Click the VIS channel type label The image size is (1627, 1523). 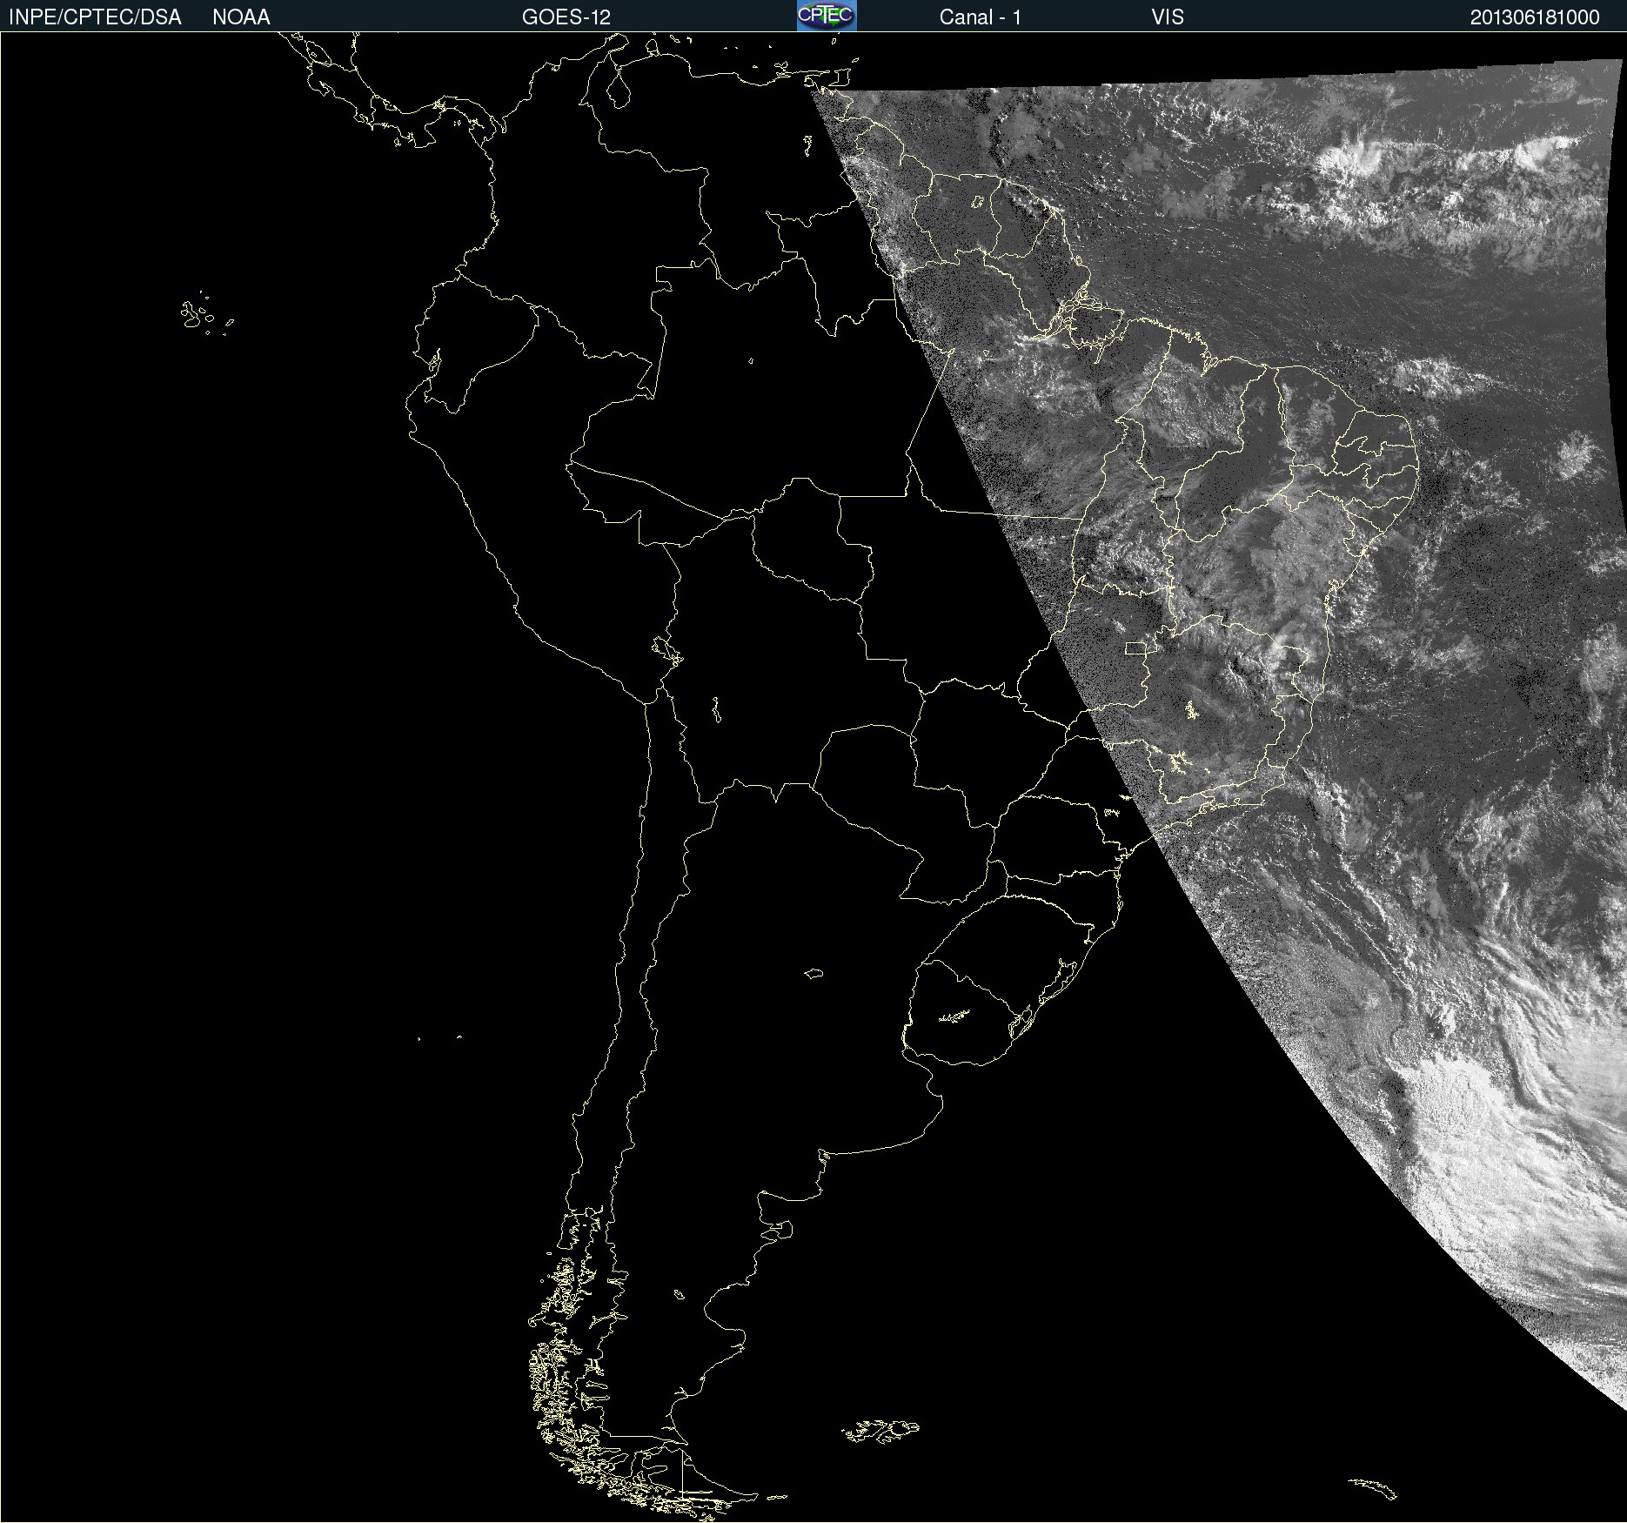pyautogui.click(x=1167, y=17)
